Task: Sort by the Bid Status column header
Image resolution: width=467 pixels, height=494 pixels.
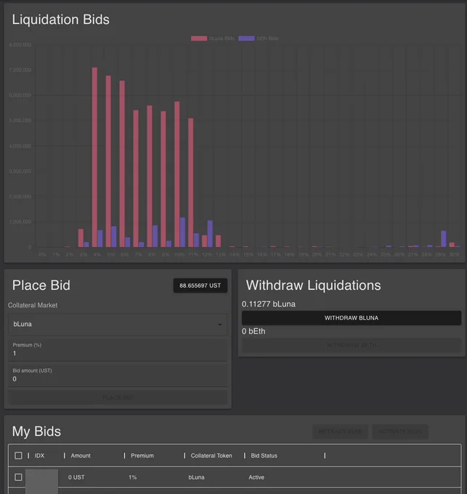Action: pyautogui.click(x=264, y=455)
